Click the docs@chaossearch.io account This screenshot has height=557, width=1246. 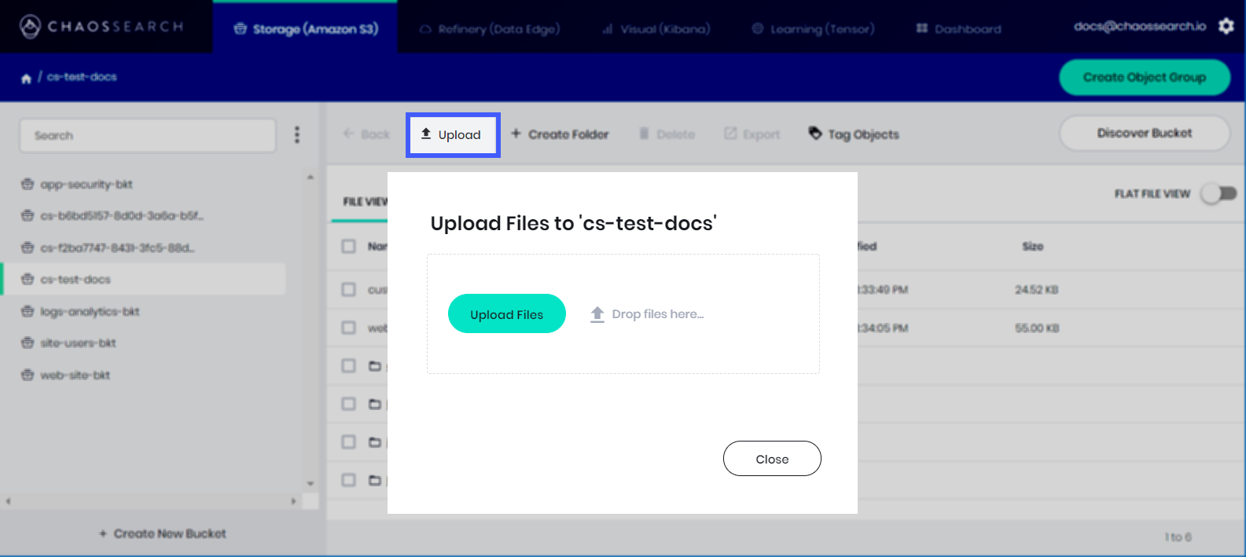pos(1140,26)
